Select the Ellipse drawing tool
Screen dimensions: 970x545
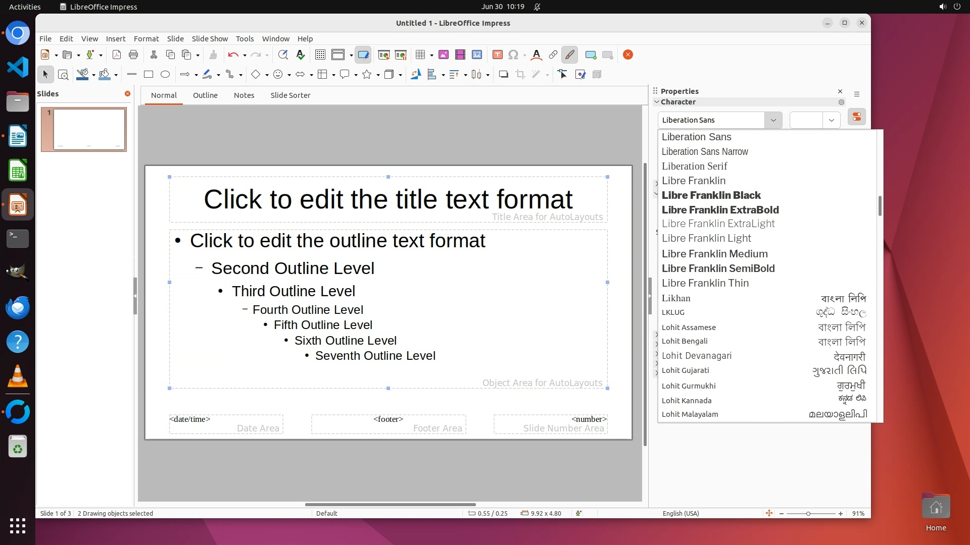tap(165, 75)
